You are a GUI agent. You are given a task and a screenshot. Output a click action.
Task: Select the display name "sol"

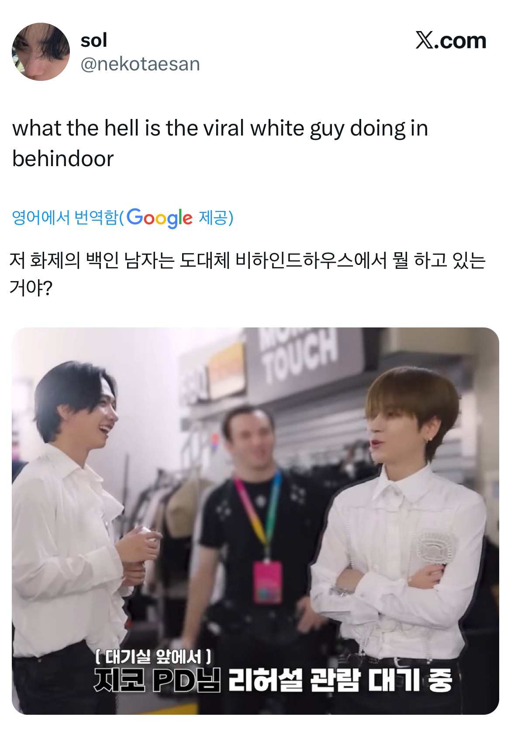(94, 40)
